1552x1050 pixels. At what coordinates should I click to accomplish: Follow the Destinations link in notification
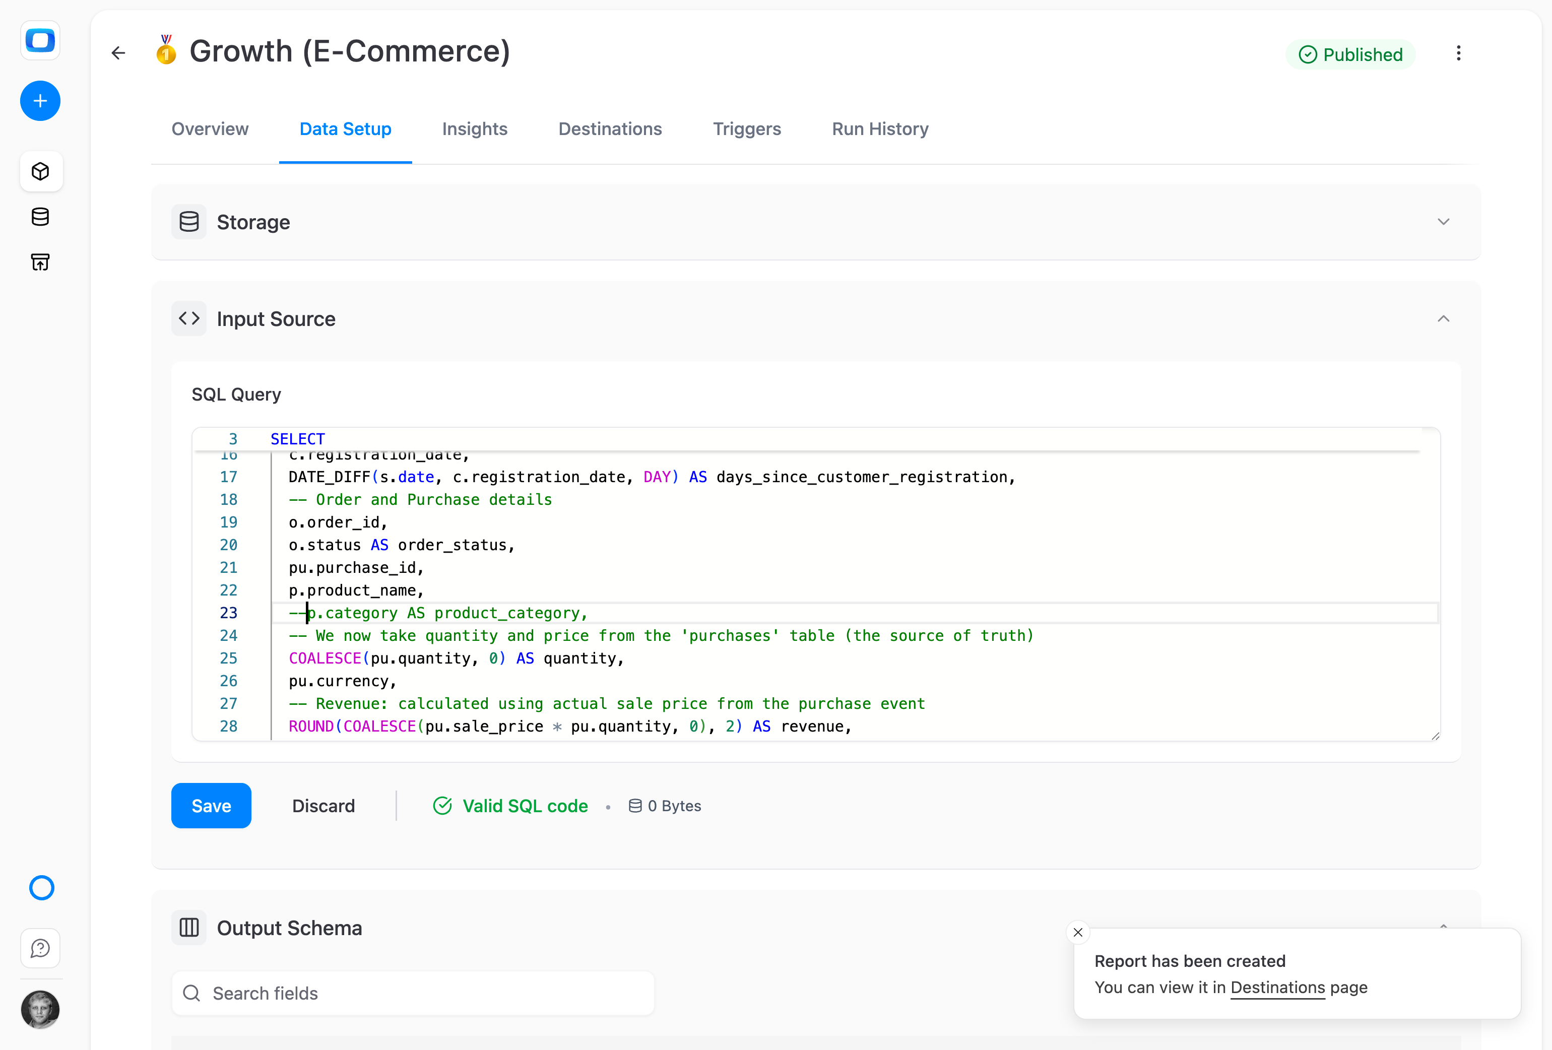tap(1277, 987)
